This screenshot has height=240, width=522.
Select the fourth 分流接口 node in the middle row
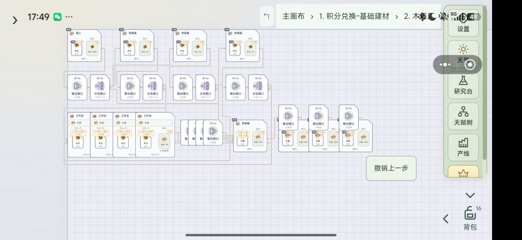(x=258, y=87)
